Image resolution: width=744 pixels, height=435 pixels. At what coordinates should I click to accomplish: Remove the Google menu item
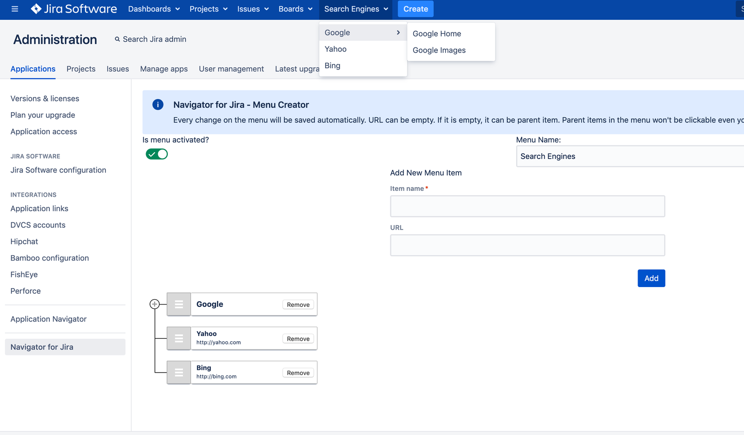tap(298, 304)
